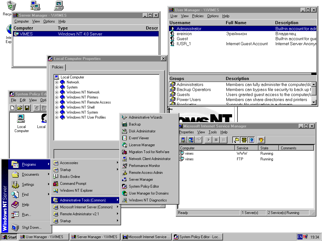This screenshot has width=322, height=241.
Task: Click the Start button
Action: (x=9, y=237)
